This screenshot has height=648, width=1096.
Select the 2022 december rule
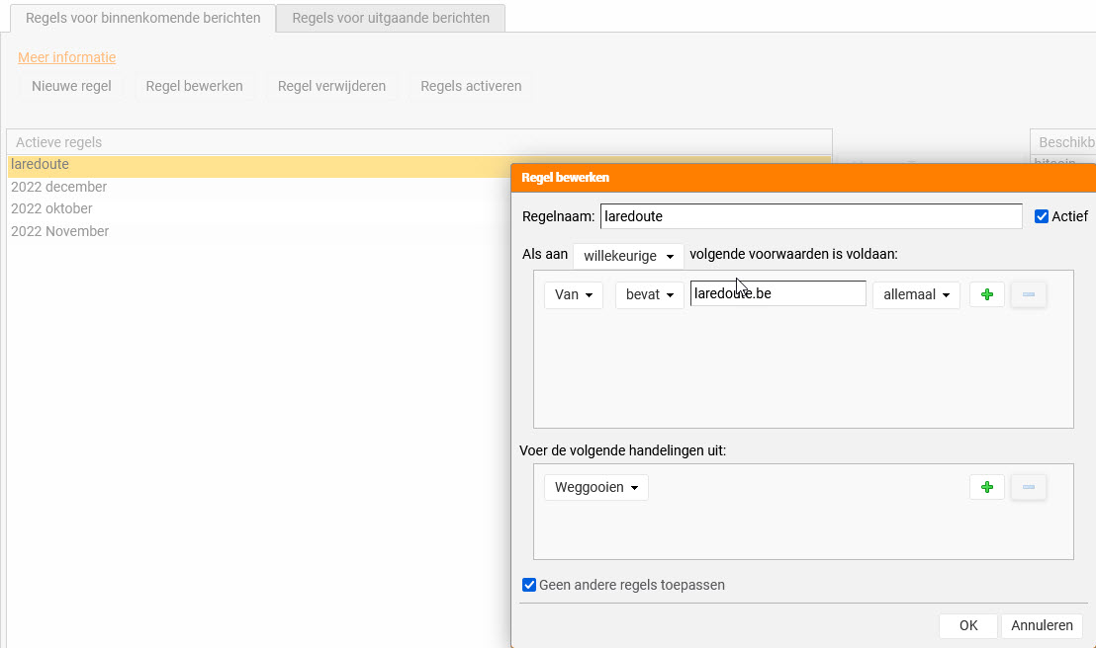258,187
